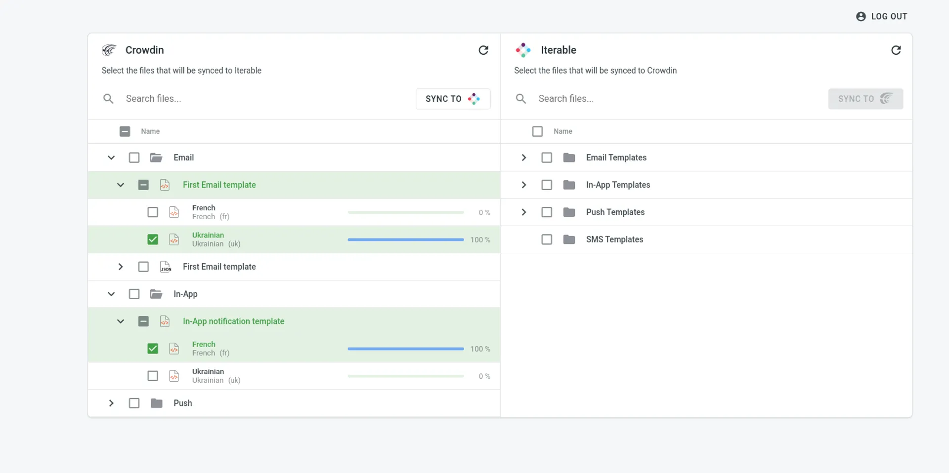949x473 pixels.
Task: Collapse the In-App notification template row
Action: [121, 321]
